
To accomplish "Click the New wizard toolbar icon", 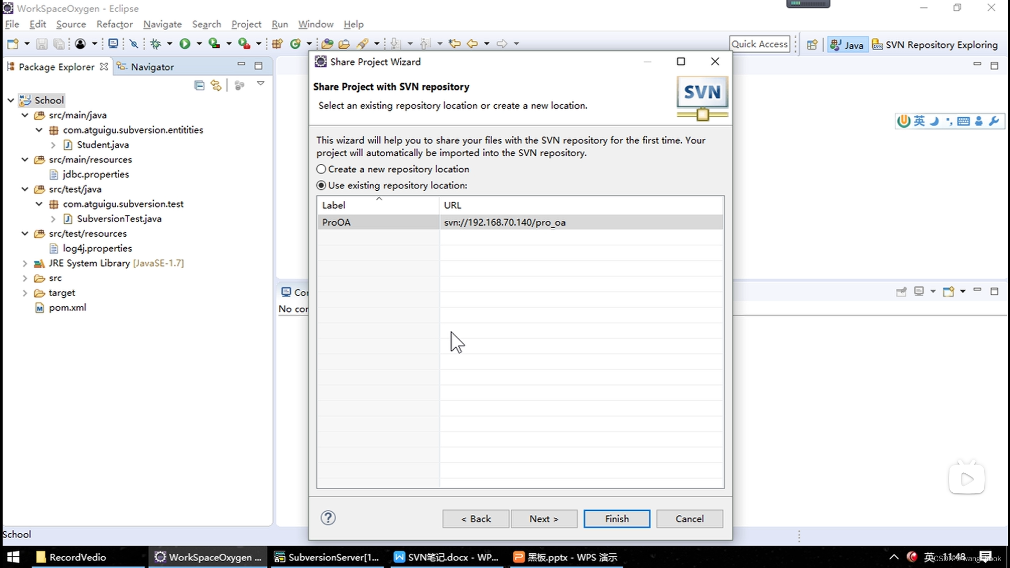I will (13, 44).
